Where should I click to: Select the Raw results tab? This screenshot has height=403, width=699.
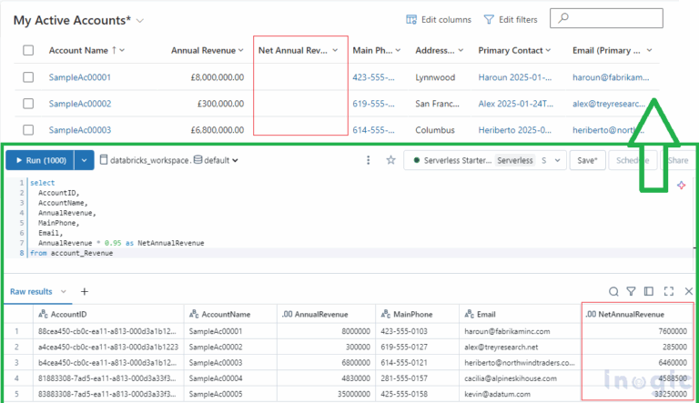coord(31,291)
